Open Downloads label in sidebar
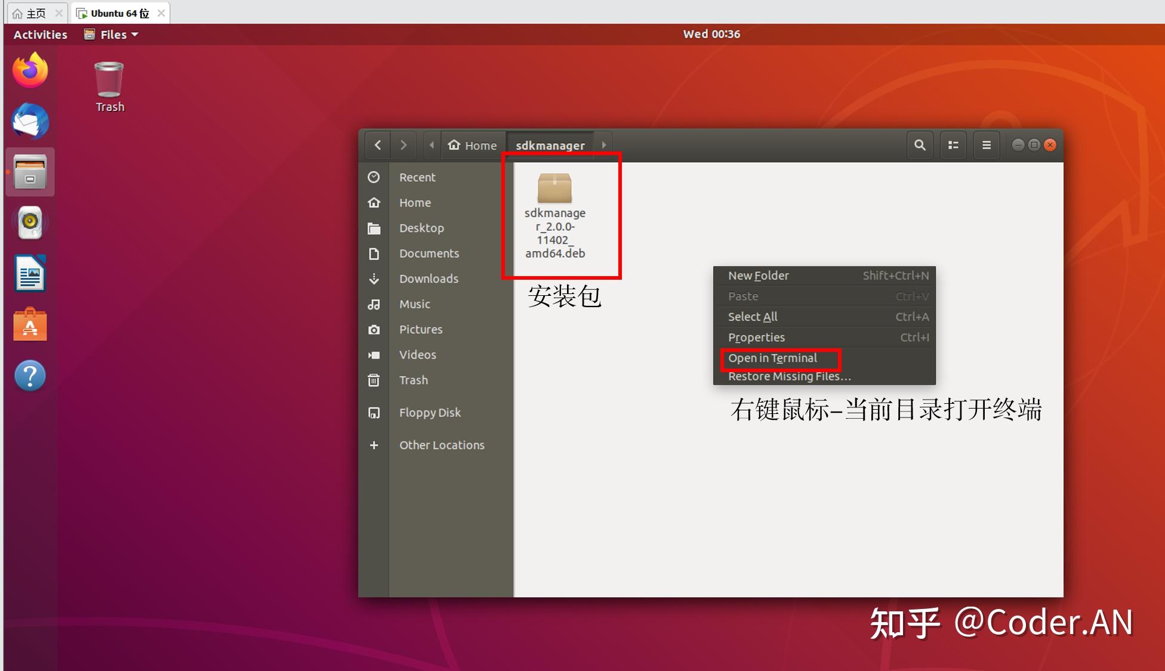This screenshot has width=1165, height=671. 429,279
